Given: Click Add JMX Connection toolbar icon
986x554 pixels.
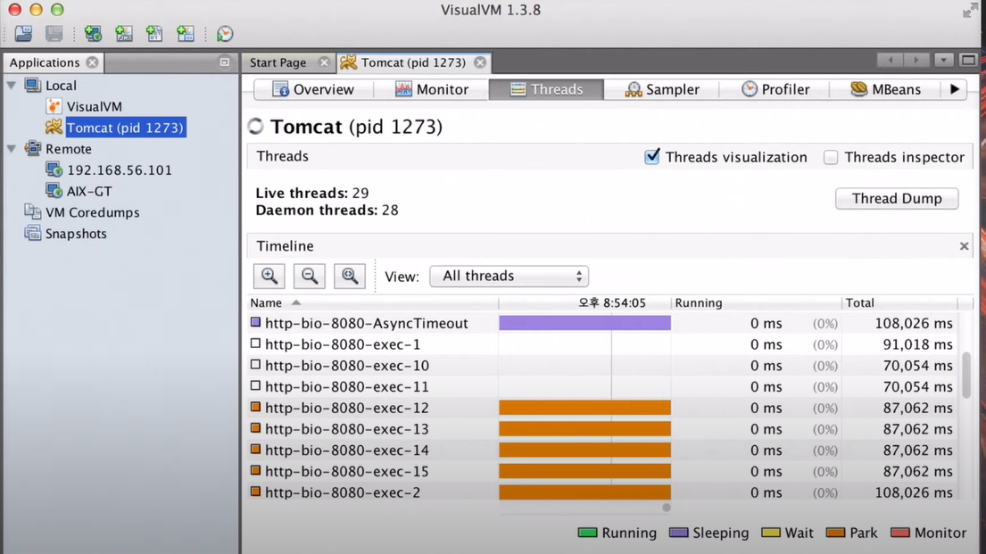Looking at the screenshot, I should point(124,33).
